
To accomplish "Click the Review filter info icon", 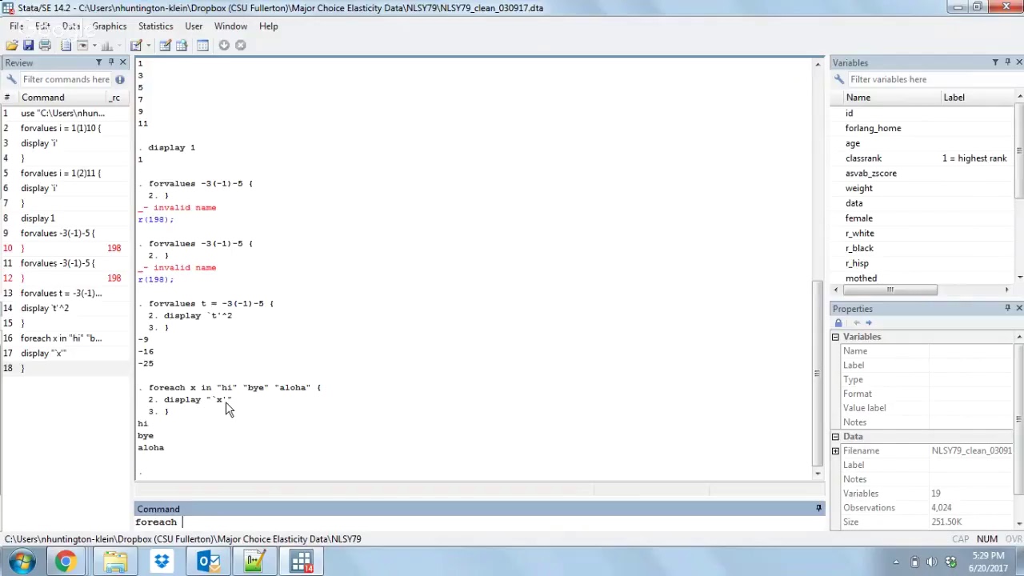I will click(x=119, y=79).
